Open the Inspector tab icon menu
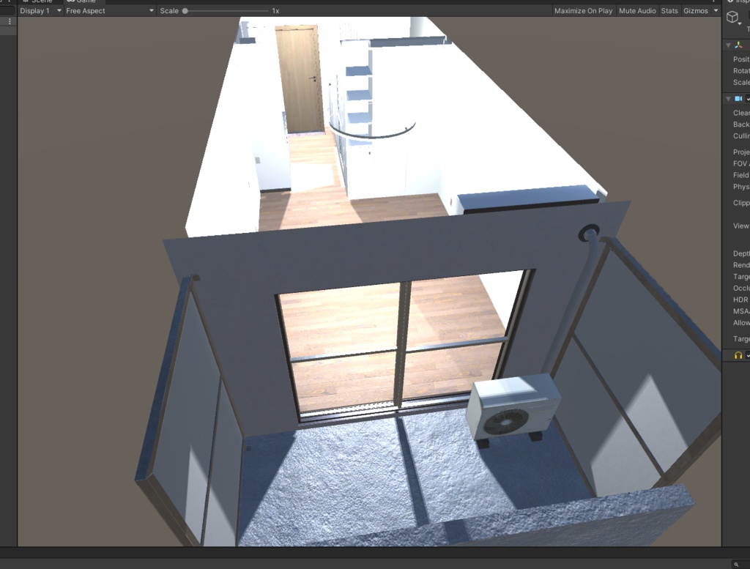 (x=730, y=2)
